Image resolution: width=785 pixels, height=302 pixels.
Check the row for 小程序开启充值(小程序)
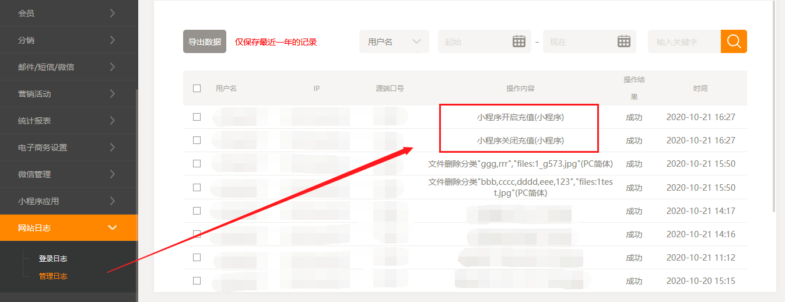(x=197, y=117)
